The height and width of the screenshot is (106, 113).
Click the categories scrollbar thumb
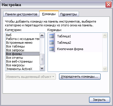click(42, 59)
